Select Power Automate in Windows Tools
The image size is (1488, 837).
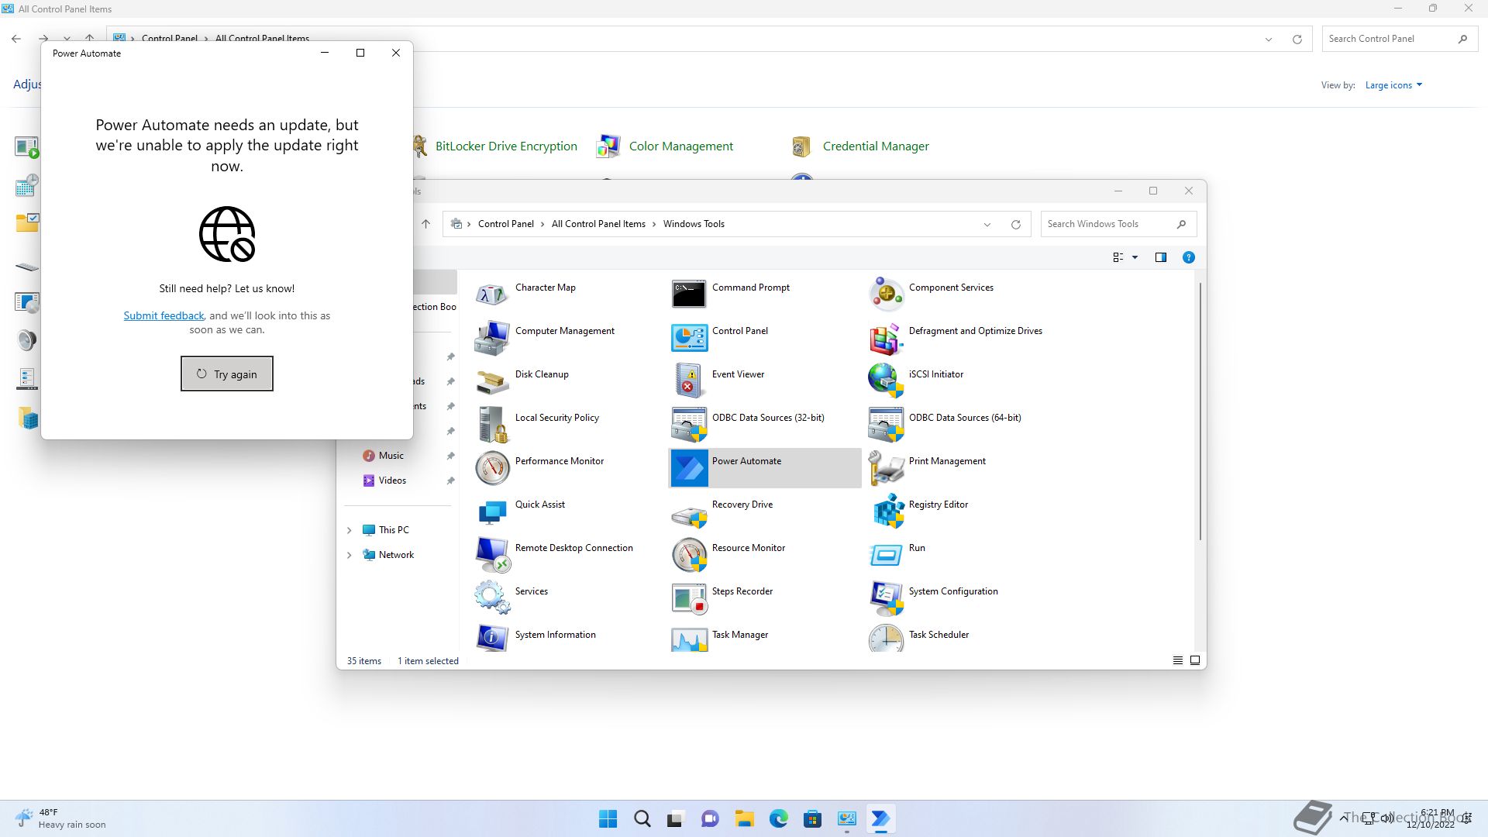pyautogui.click(x=764, y=467)
